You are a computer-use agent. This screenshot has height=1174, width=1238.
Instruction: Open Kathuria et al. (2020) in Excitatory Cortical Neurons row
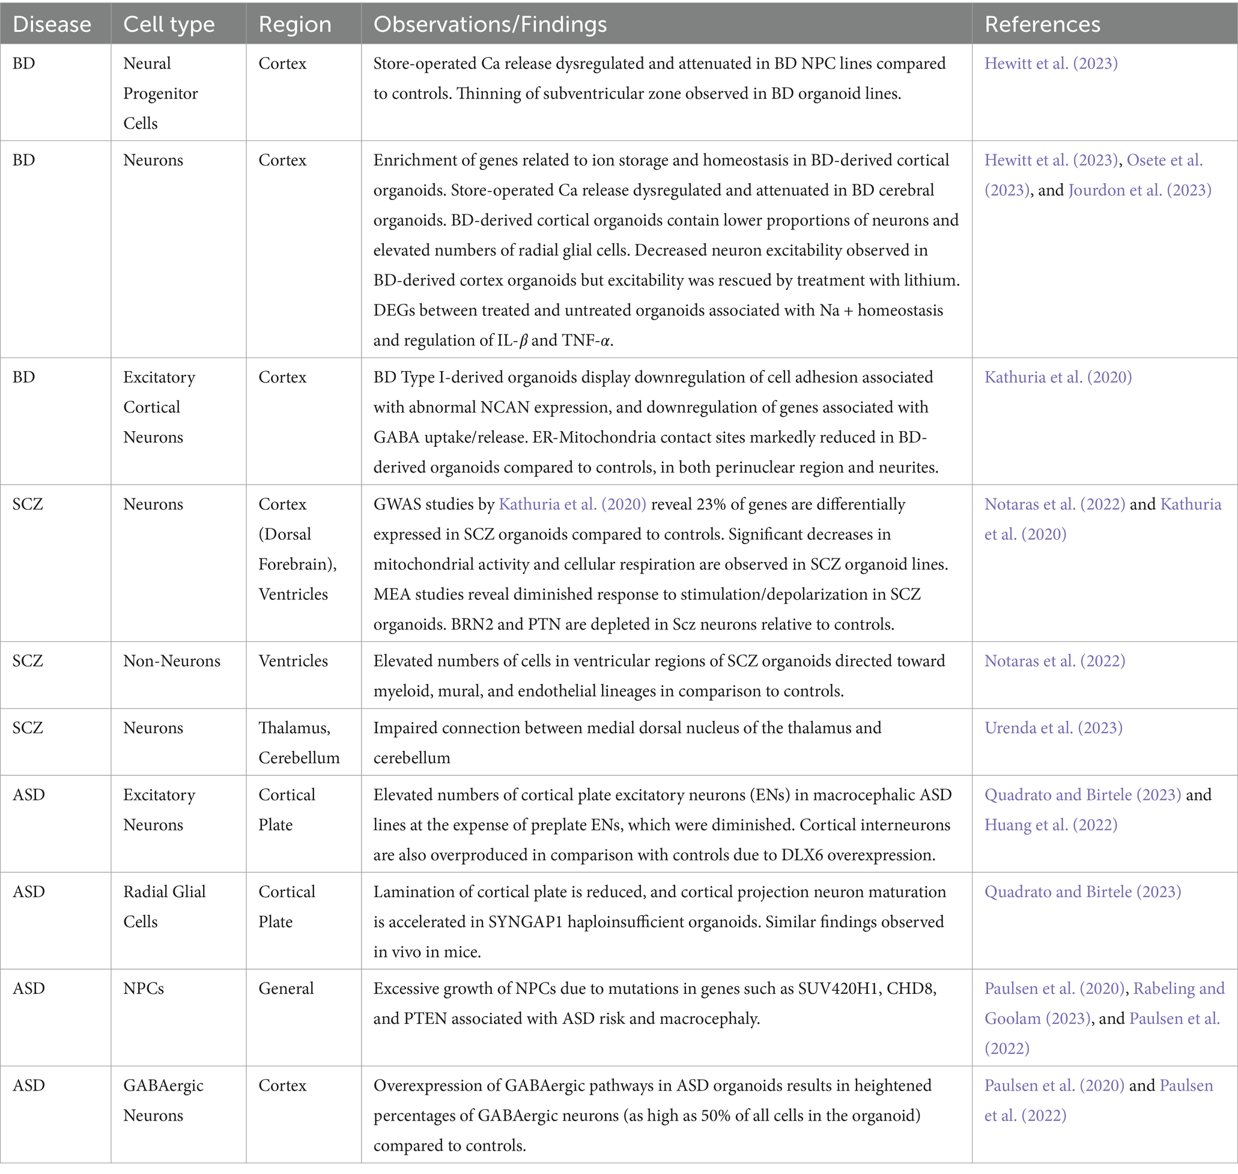(x=1058, y=377)
